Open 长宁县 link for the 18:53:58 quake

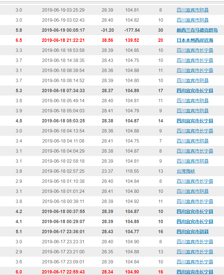pyautogui.click(x=195, y=50)
